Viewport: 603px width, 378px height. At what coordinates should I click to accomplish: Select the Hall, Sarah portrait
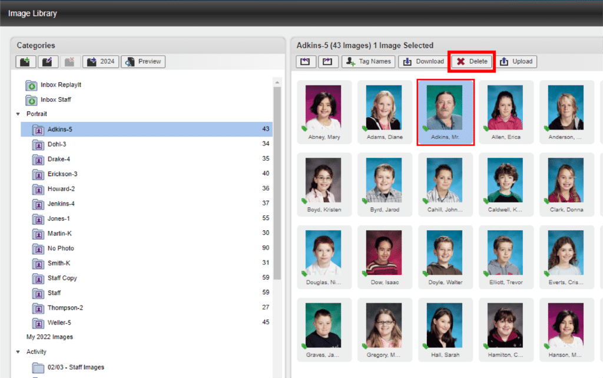tap(445, 330)
